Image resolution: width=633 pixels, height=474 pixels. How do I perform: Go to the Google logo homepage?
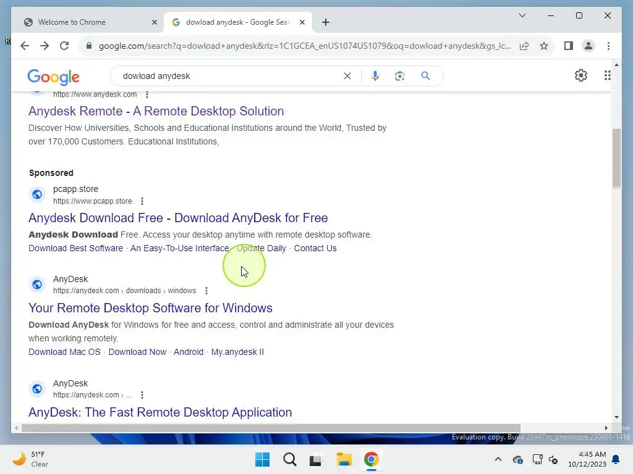(53, 77)
